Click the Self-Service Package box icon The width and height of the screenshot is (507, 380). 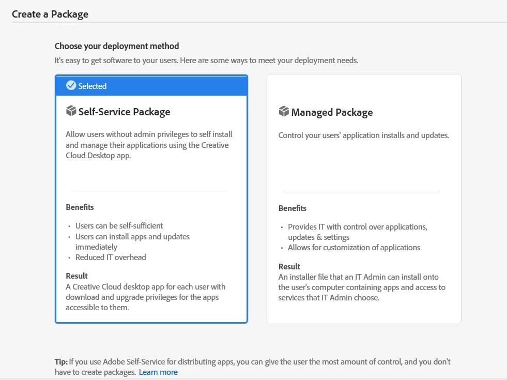click(71, 111)
